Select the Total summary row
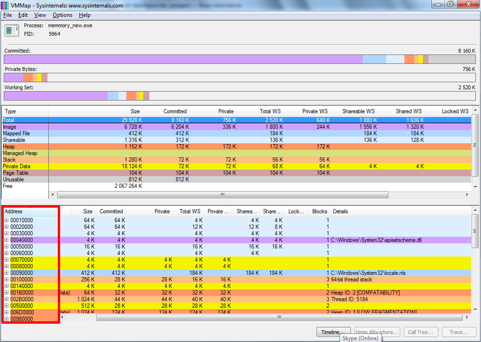Viewport: 481px width, 342px height. 237,120
